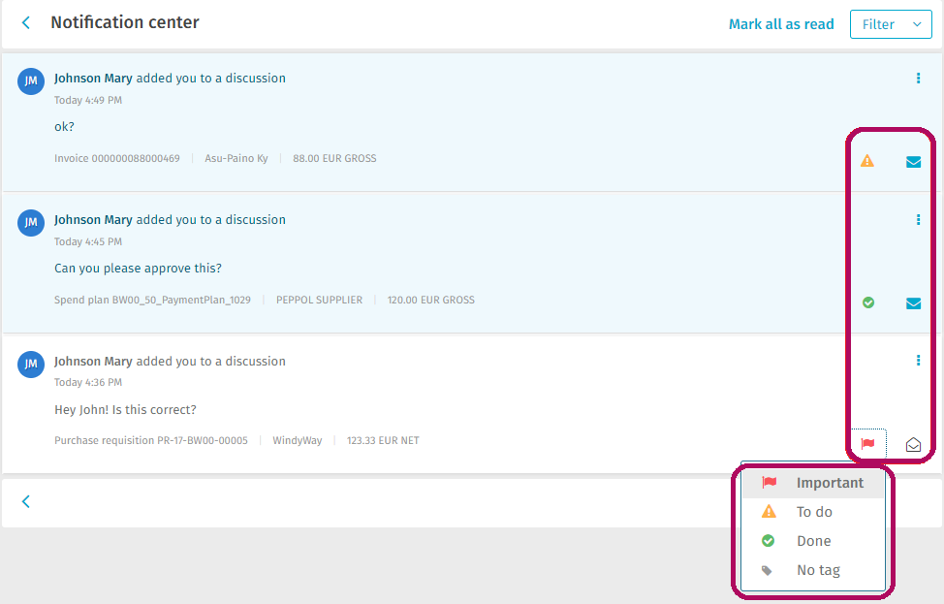Select Important in the tag menu
Viewport: 944px width, 604px height.
point(813,483)
